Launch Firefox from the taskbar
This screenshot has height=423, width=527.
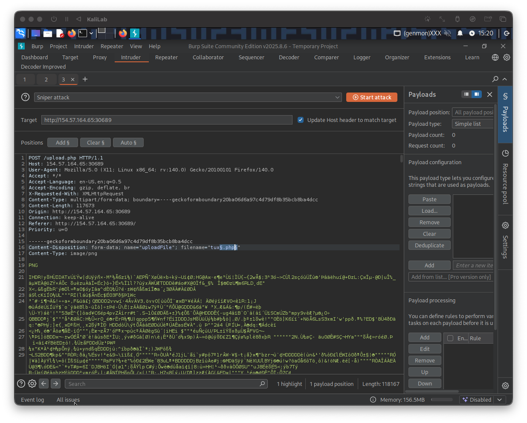(x=72, y=33)
